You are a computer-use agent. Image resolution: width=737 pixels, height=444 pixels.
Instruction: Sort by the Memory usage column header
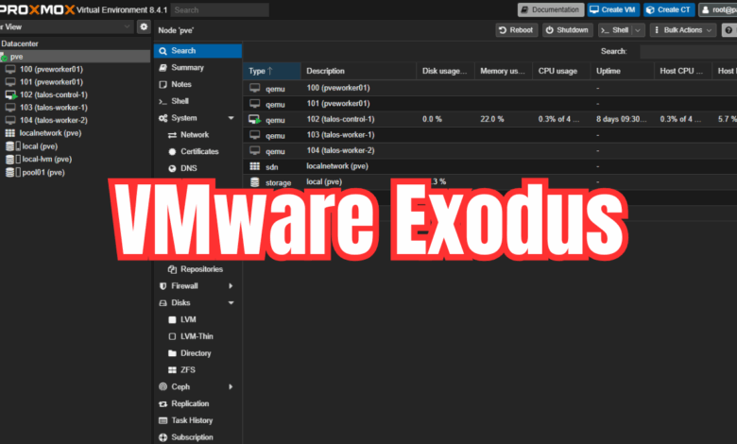[x=503, y=71]
